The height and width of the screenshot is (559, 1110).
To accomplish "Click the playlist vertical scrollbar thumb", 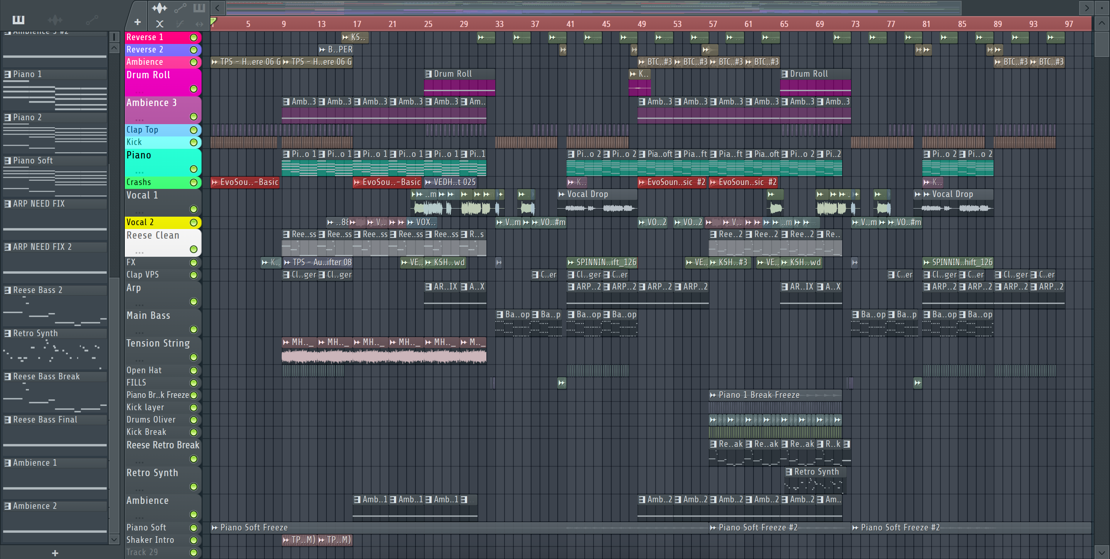I will click(1102, 44).
